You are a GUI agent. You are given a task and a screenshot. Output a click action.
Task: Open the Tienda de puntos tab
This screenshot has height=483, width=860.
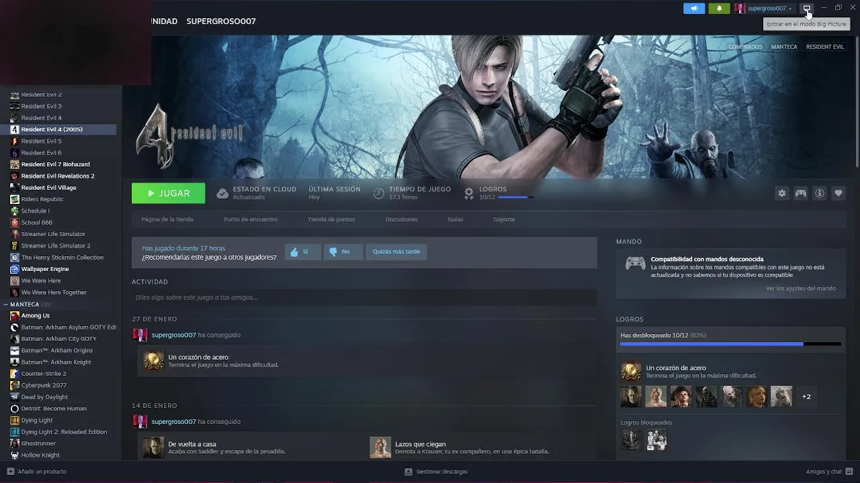tap(331, 219)
